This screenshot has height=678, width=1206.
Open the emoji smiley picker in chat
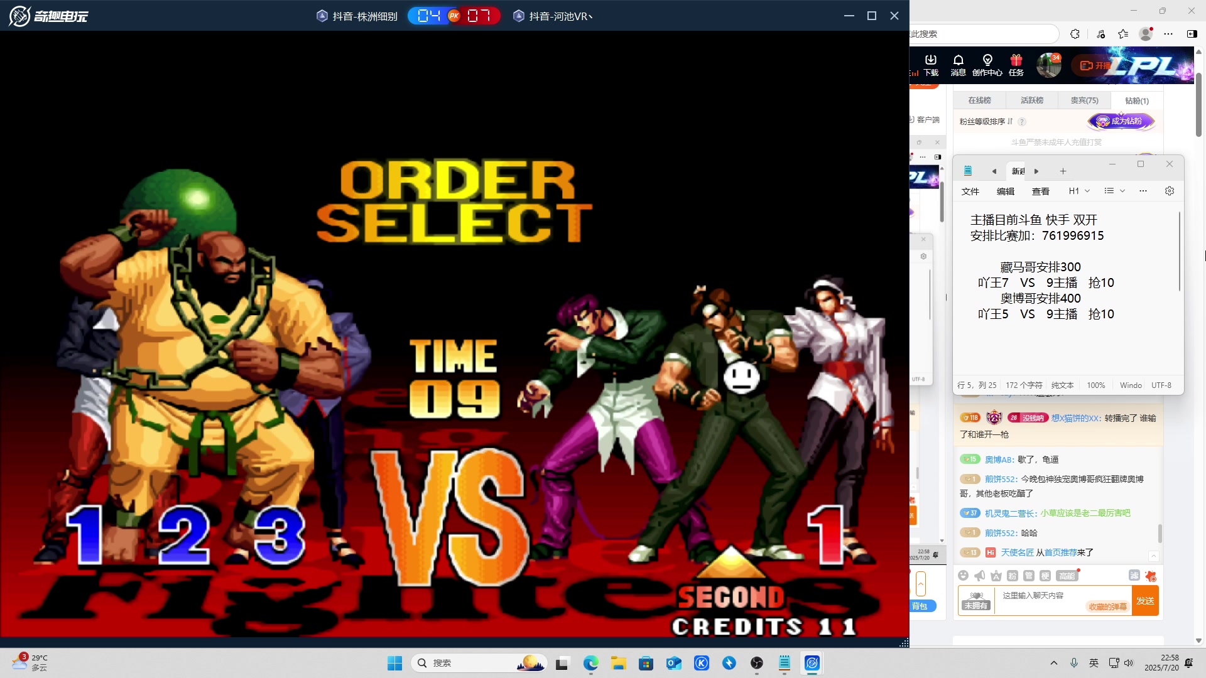964,576
